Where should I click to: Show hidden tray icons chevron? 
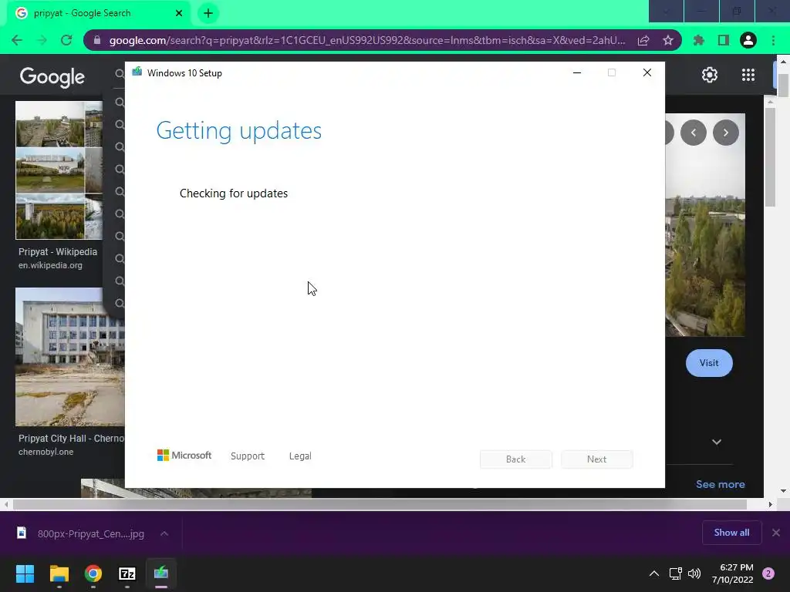tap(654, 573)
